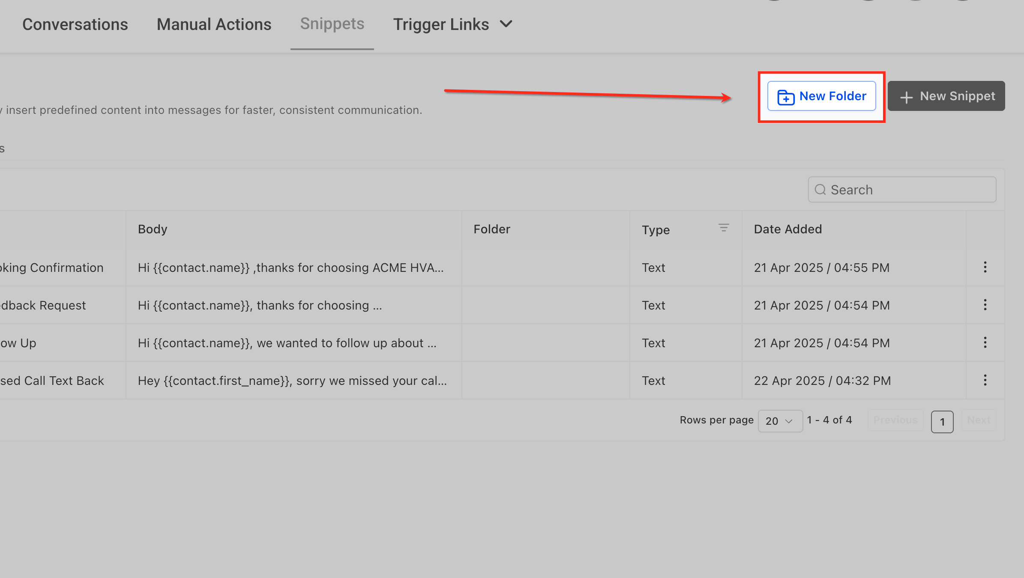Click the New Folder icon button
Screen dimensions: 1024x578
tap(785, 97)
